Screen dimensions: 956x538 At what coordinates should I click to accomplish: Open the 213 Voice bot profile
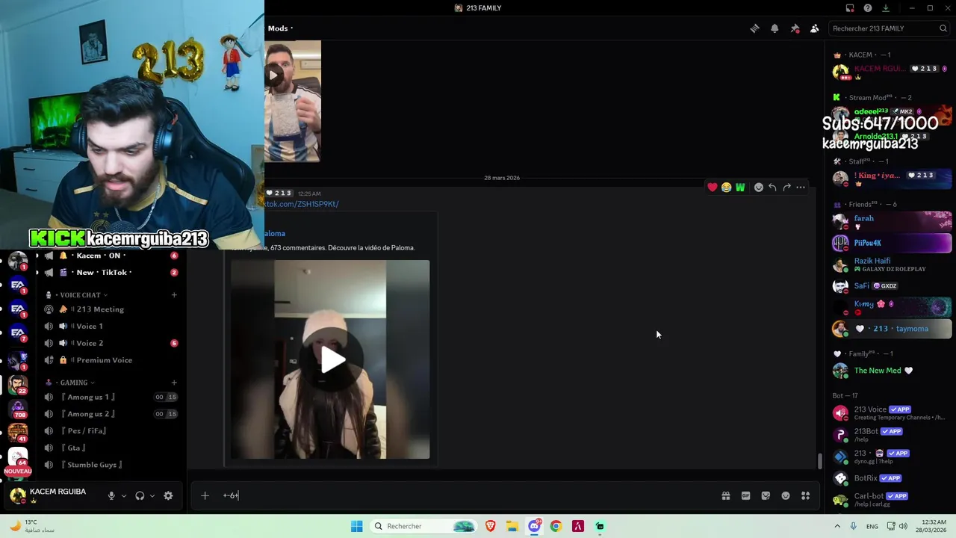(892, 412)
